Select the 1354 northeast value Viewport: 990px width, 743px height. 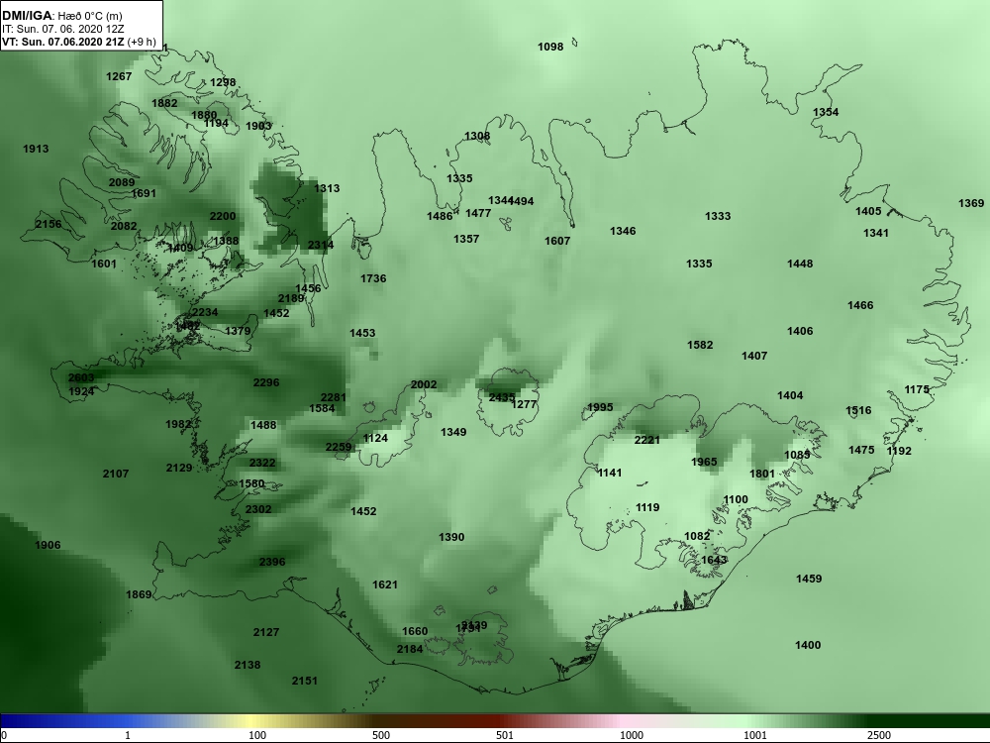(x=826, y=113)
